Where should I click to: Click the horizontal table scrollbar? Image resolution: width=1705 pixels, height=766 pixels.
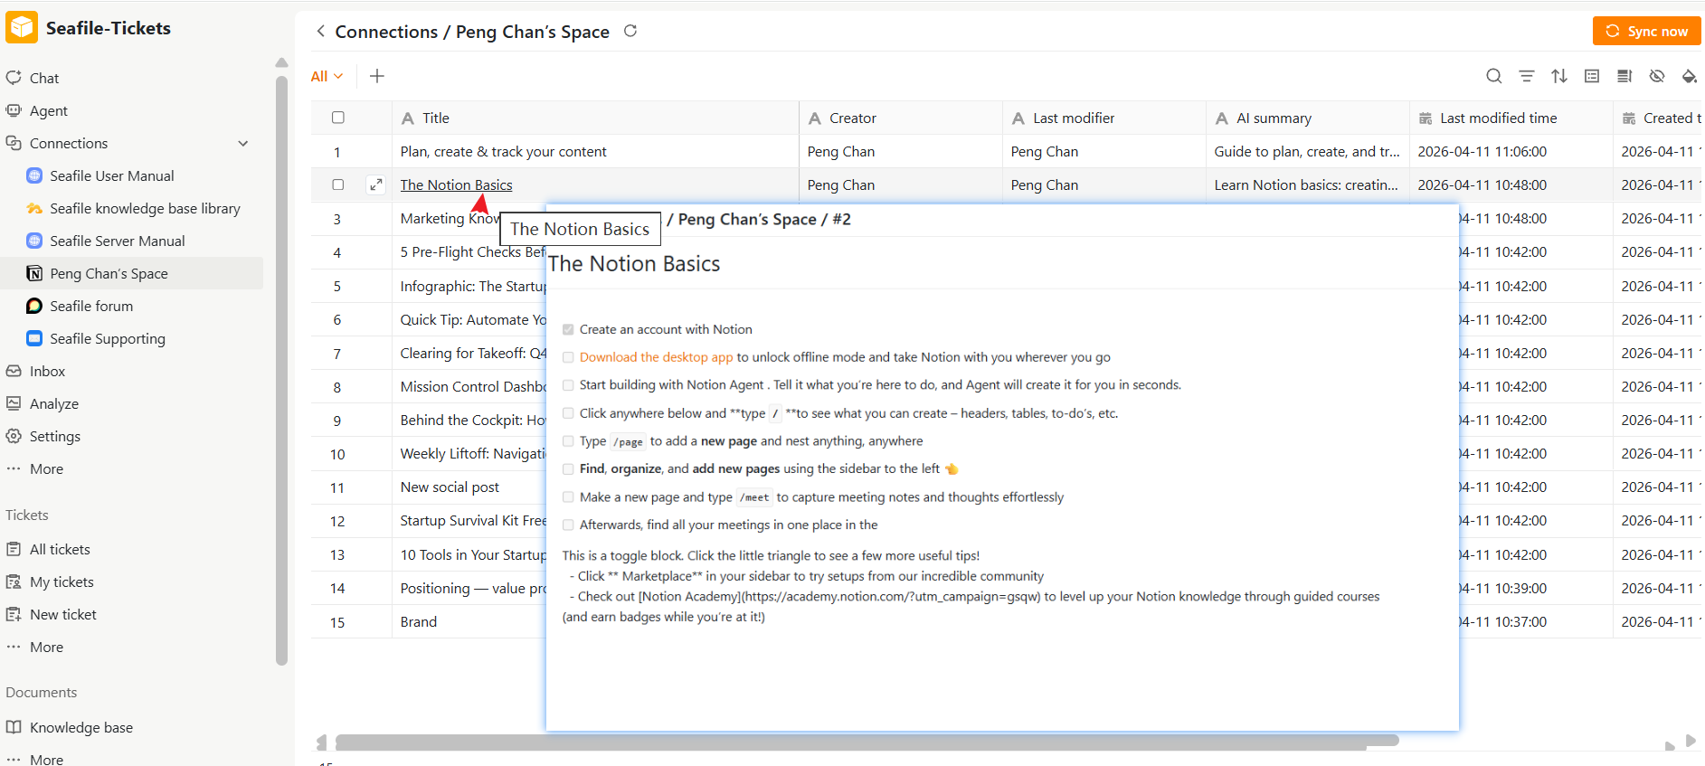click(x=867, y=741)
